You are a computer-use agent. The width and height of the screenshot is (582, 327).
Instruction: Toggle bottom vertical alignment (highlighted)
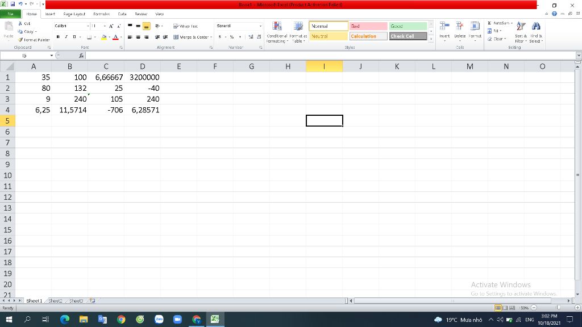(146, 26)
